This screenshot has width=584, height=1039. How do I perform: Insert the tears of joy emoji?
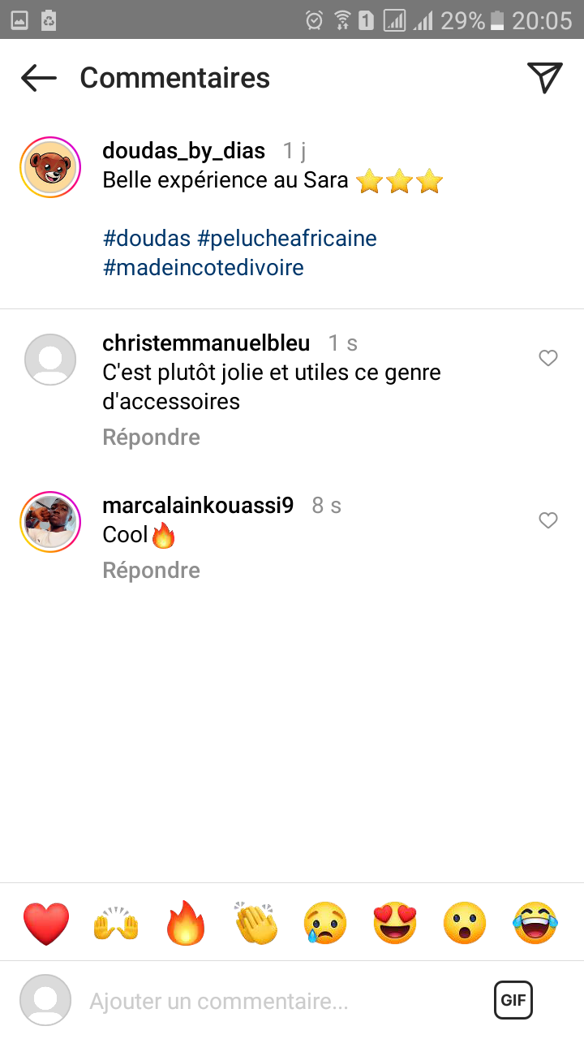click(x=535, y=924)
